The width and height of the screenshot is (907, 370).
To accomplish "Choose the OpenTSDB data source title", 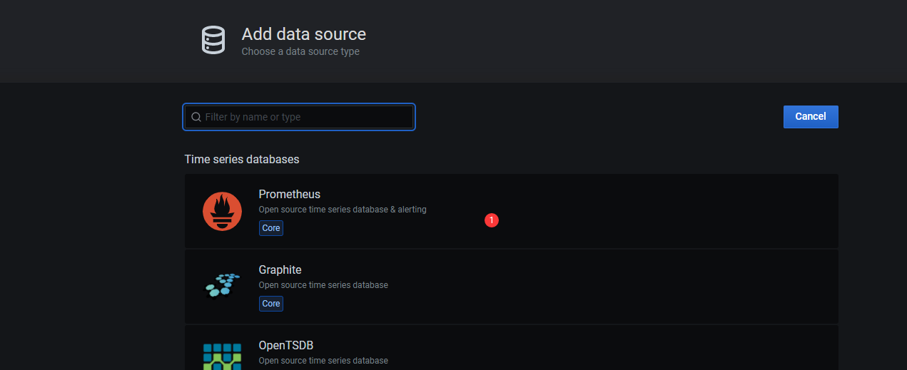I will [x=285, y=345].
